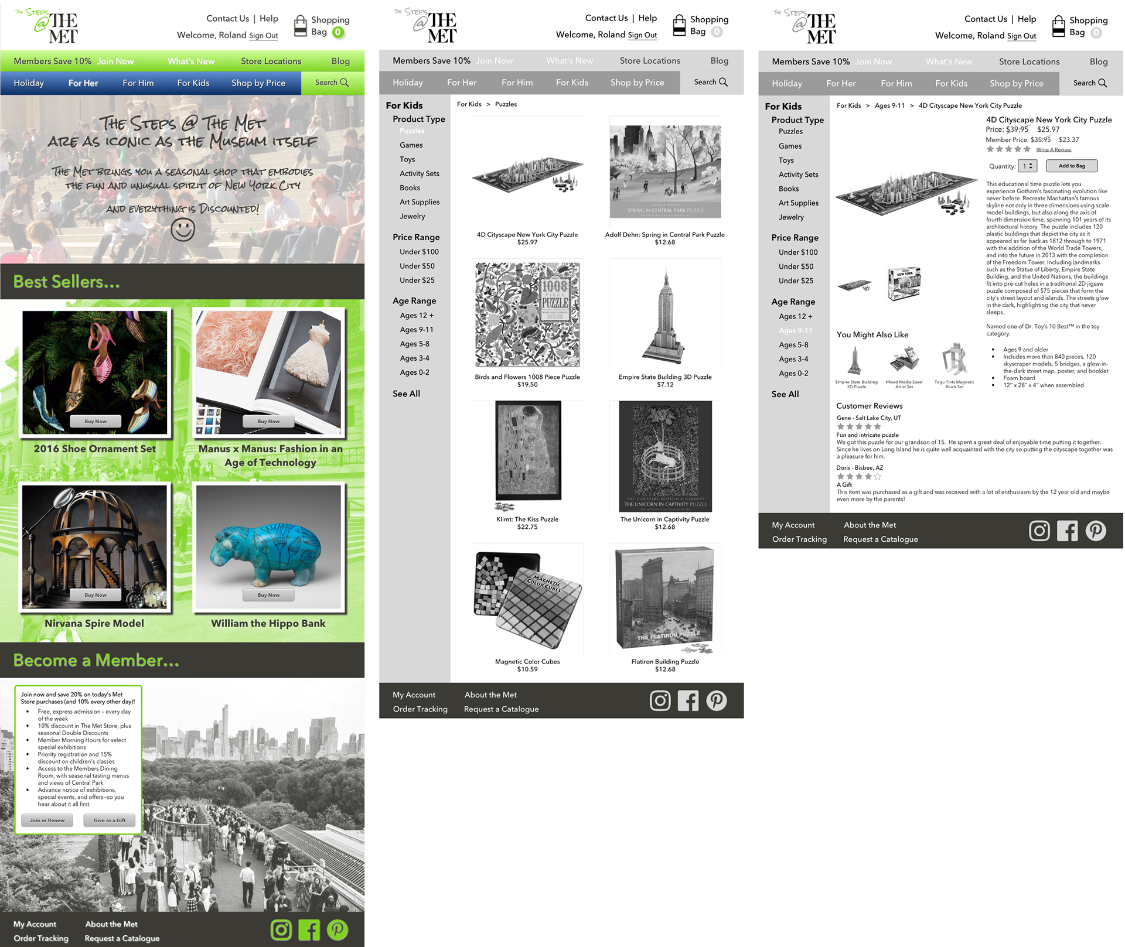The height and width of the screenshot is (947, 1125).
Task: Select Holiday in the home page nav
Action: coord(29,83)
